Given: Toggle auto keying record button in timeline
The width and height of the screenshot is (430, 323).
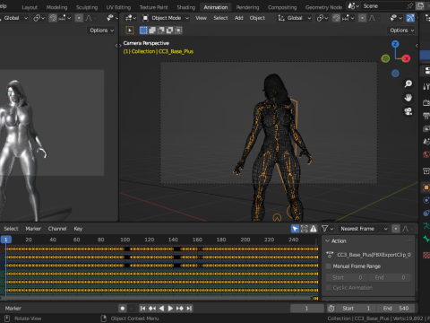Looking at the screenshot, I should [x=123, y=309].
